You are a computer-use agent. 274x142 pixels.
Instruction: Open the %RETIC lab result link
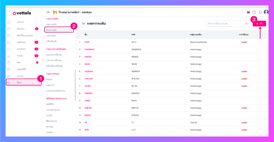pyautogui.click(x=88, y=108)
